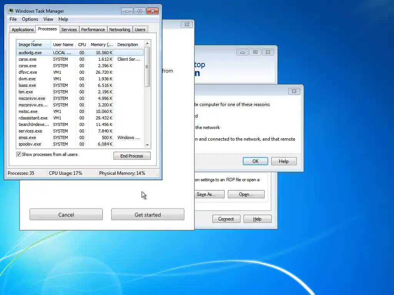
Task: Select the csrss.exe row using 1.612 K
Action: (80, 59)
